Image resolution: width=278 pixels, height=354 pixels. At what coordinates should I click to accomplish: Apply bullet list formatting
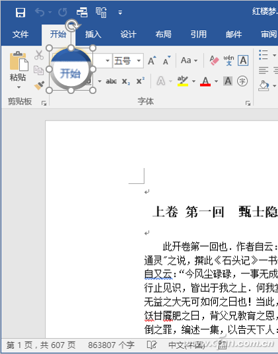pyautogui.click(x=263, y=55)
